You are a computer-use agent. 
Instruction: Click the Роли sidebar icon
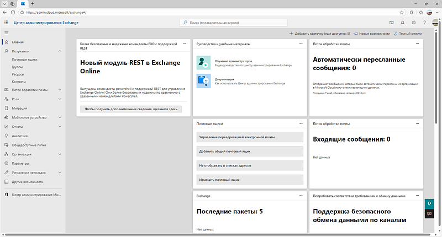coord(7,99)
